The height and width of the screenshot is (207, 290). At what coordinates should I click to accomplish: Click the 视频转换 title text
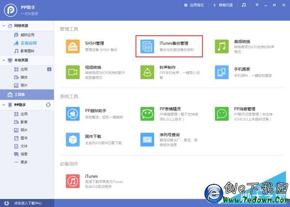pyautogui.click(x=93, y=67)
